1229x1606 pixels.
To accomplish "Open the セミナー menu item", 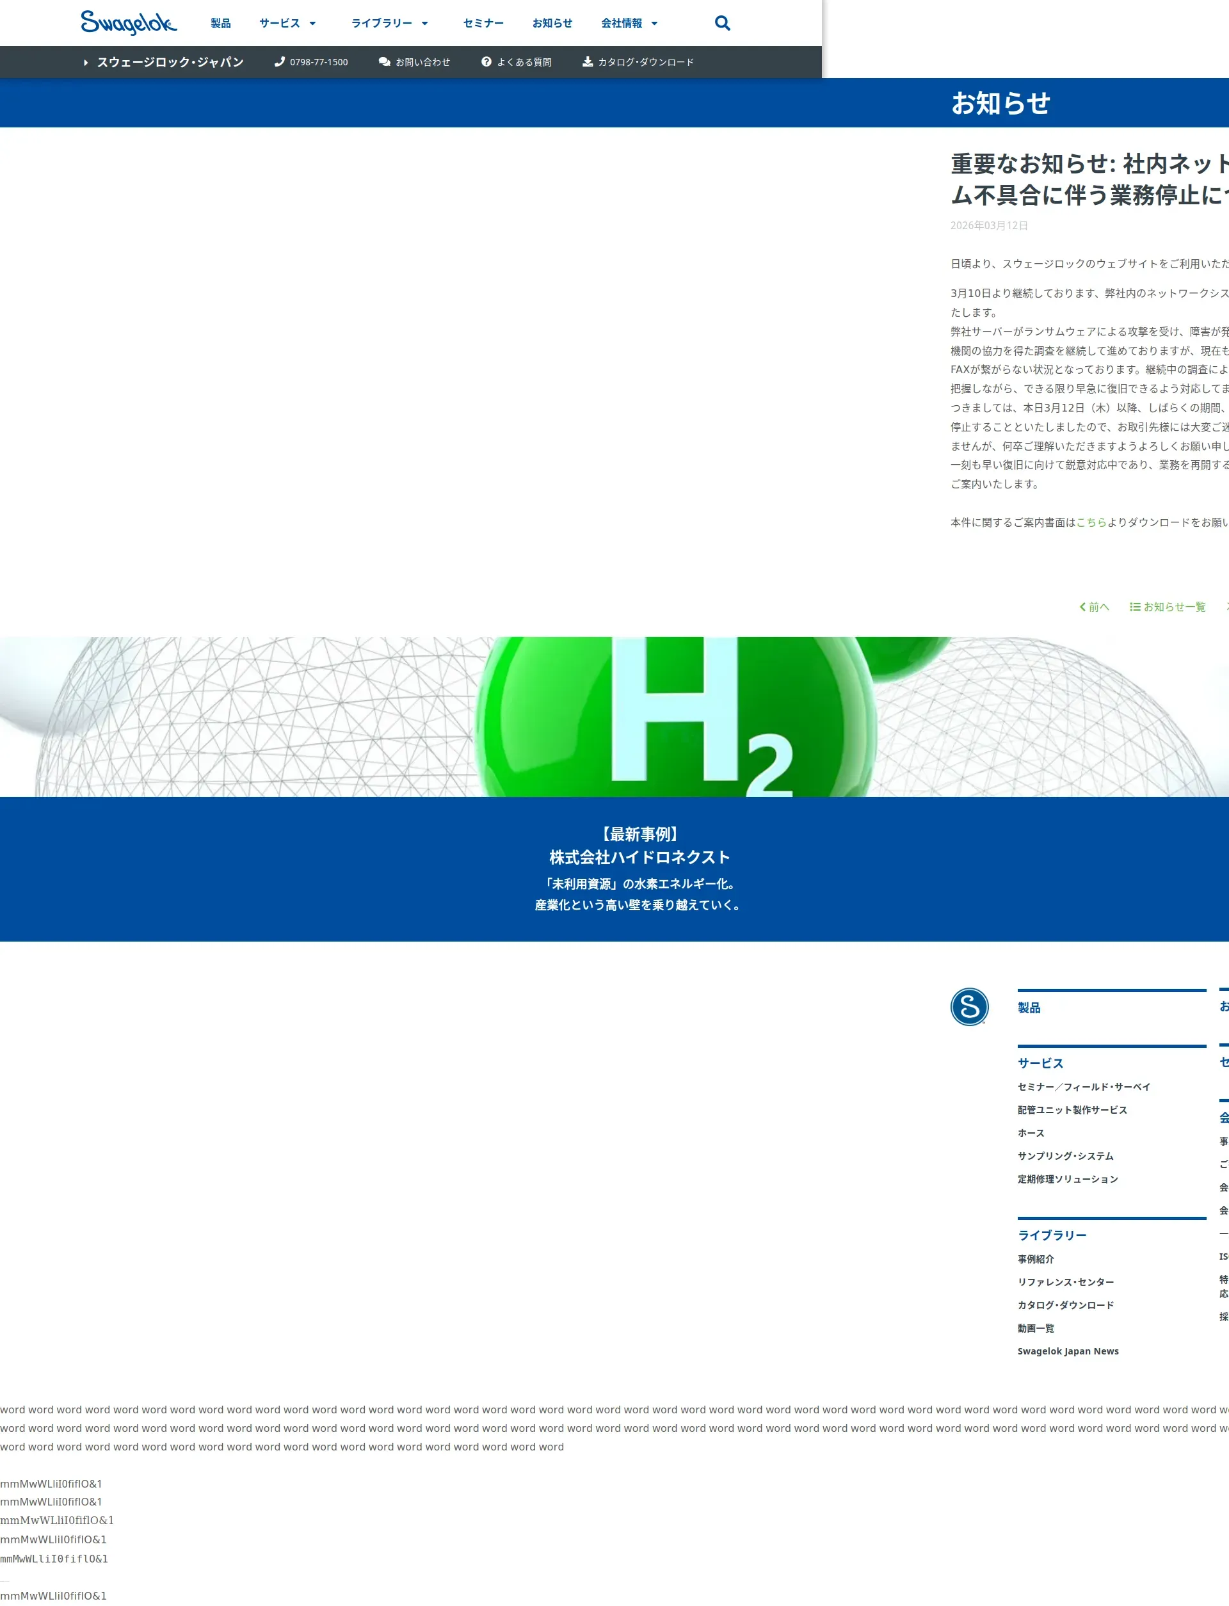I will [483, 24].
